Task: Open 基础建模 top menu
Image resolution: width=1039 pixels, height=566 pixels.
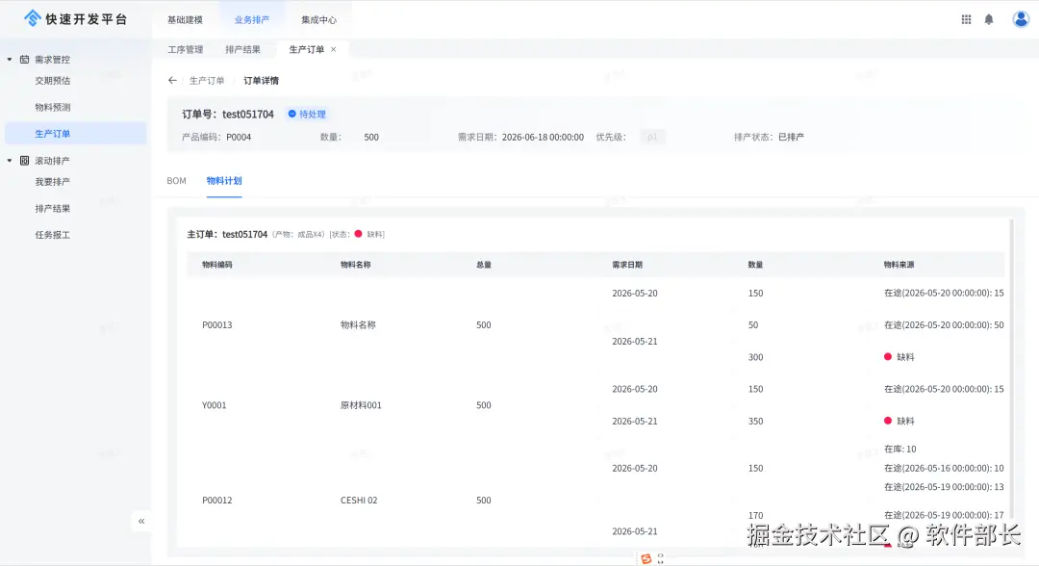Action: coord(185,20)
